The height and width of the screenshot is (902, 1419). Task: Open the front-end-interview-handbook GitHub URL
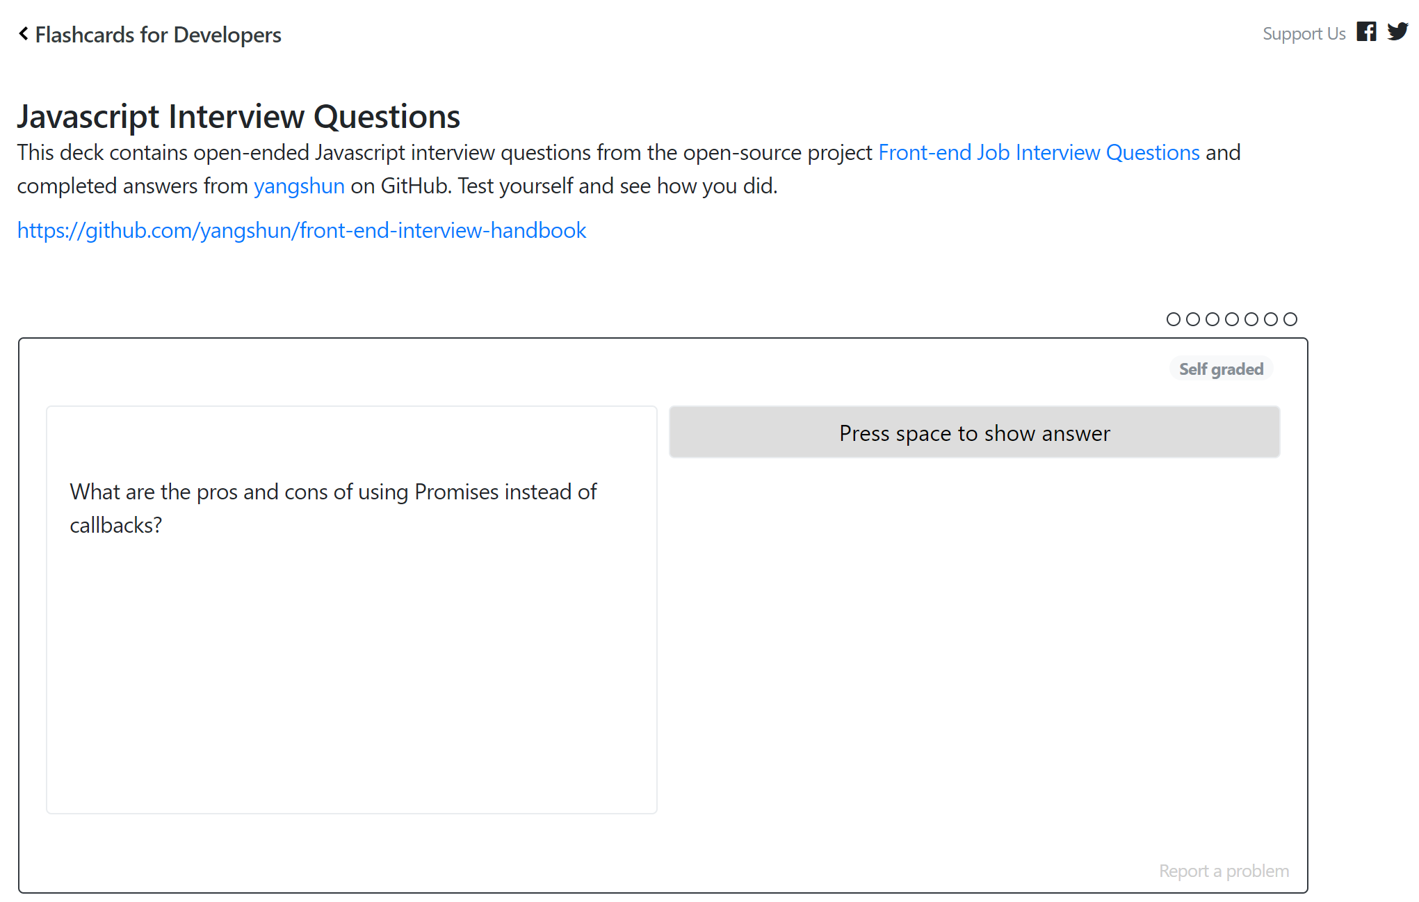tap(302, 230)
